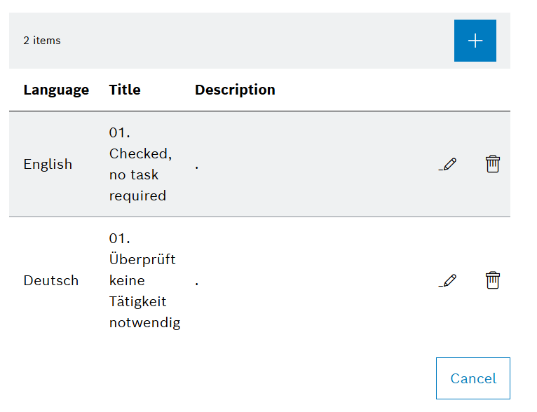
Task: Select the white Deutsch table row
Action: pos(315,281)
